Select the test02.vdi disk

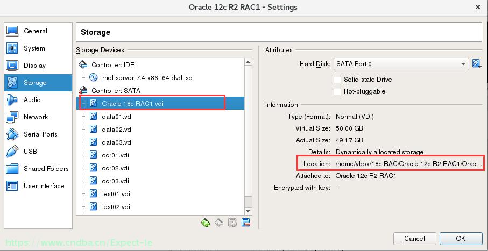coord(160,207)
